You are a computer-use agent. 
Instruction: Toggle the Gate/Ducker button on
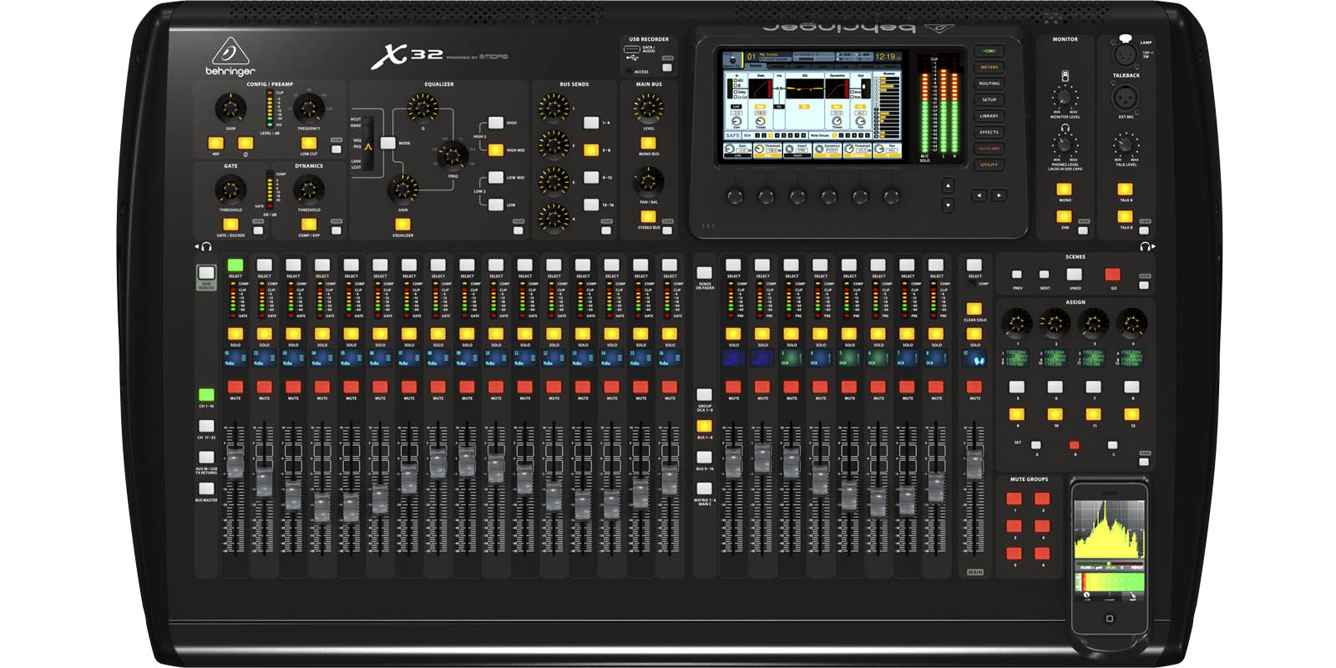point(230,224)
